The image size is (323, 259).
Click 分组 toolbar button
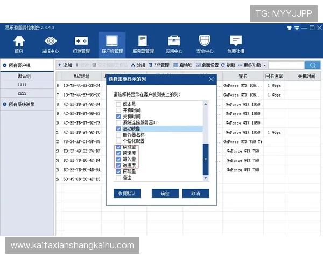138,65
